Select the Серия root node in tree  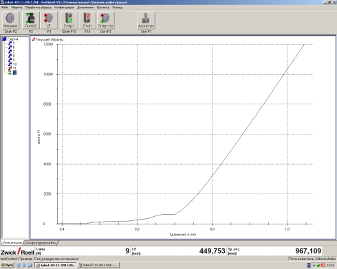coord(10,39)
